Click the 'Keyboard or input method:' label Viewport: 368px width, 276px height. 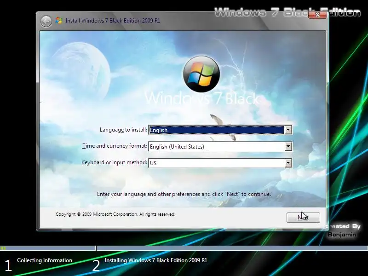click(x=114, y=162)
